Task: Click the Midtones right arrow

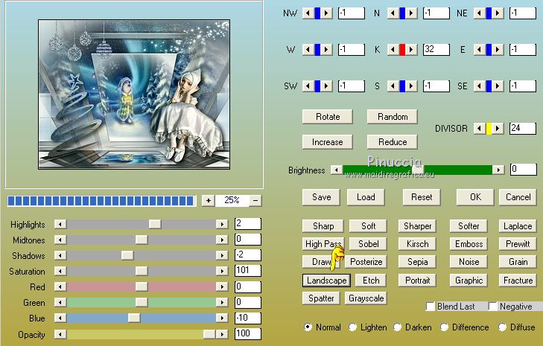Action: point(222,240)
